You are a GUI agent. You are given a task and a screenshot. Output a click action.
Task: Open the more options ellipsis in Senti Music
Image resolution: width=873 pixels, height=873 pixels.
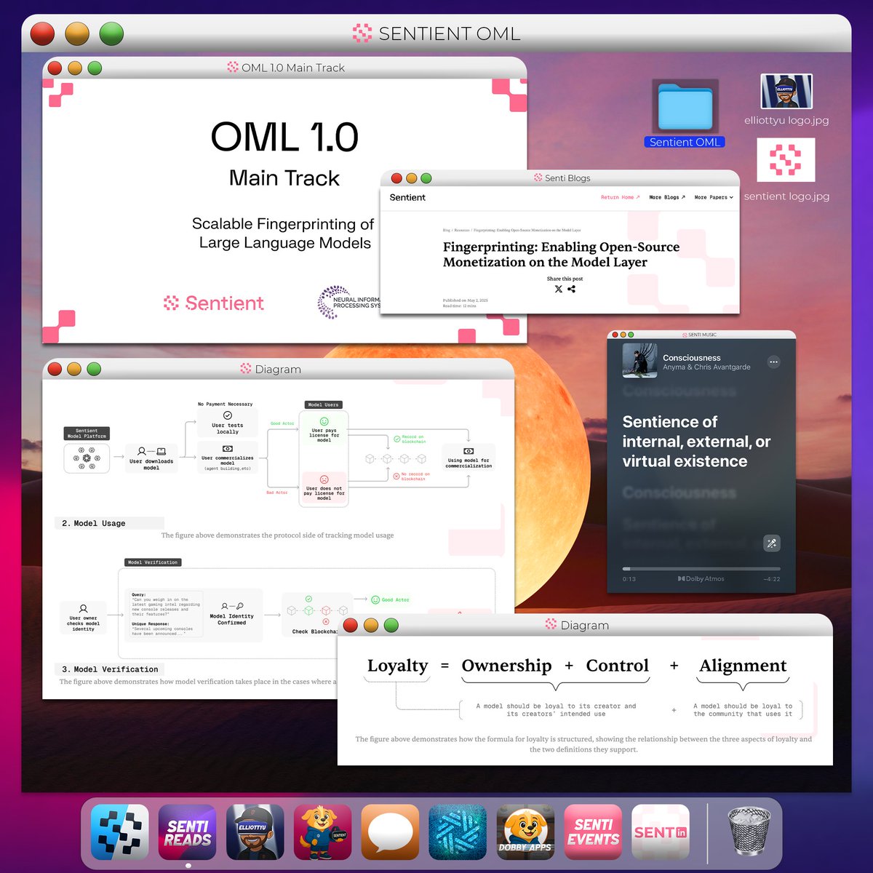[x=773, y=362]
